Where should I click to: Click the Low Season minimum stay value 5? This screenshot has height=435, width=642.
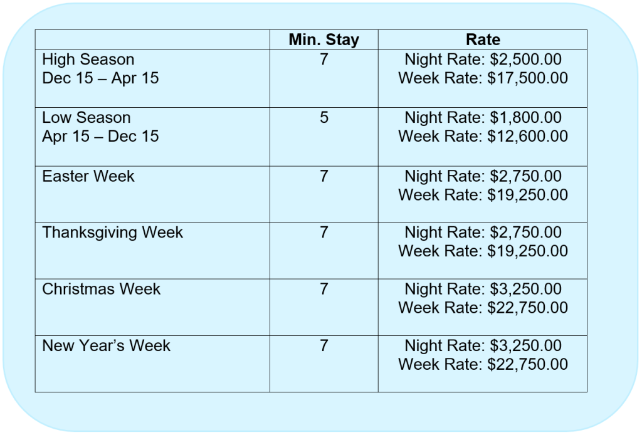[324, 117]
